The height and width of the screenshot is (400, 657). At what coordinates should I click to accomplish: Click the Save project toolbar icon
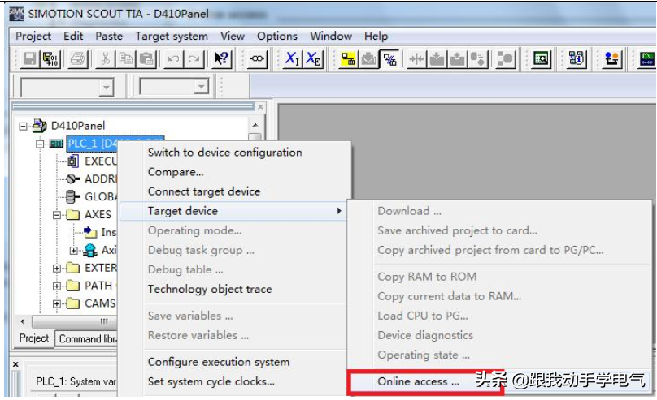(29, 58)
